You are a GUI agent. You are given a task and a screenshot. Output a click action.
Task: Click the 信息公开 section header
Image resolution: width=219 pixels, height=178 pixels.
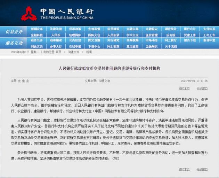14,32
